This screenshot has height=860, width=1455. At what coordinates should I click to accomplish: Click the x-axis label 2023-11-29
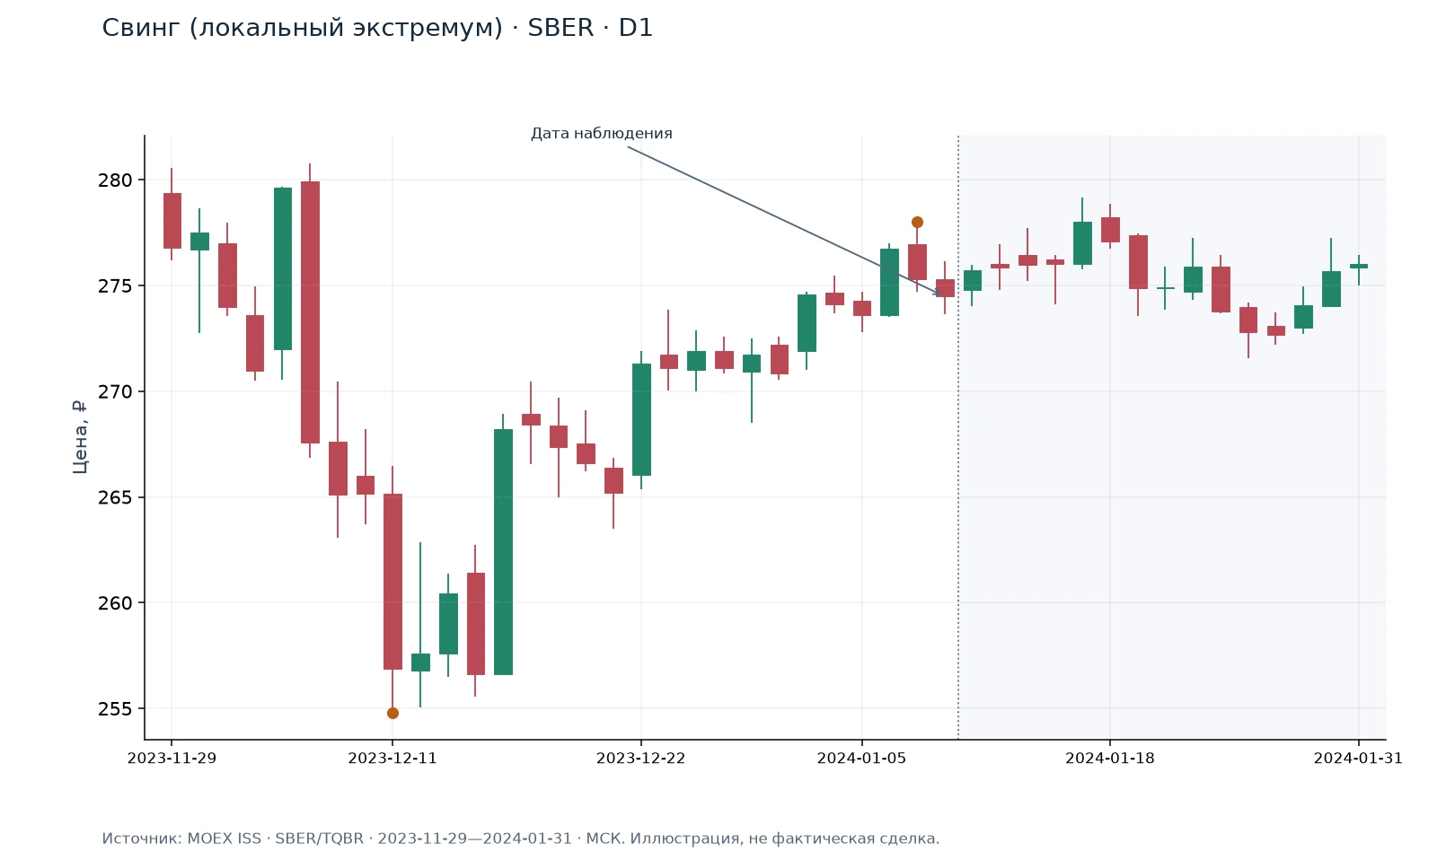pyautogui.click(x=172, y=759)
